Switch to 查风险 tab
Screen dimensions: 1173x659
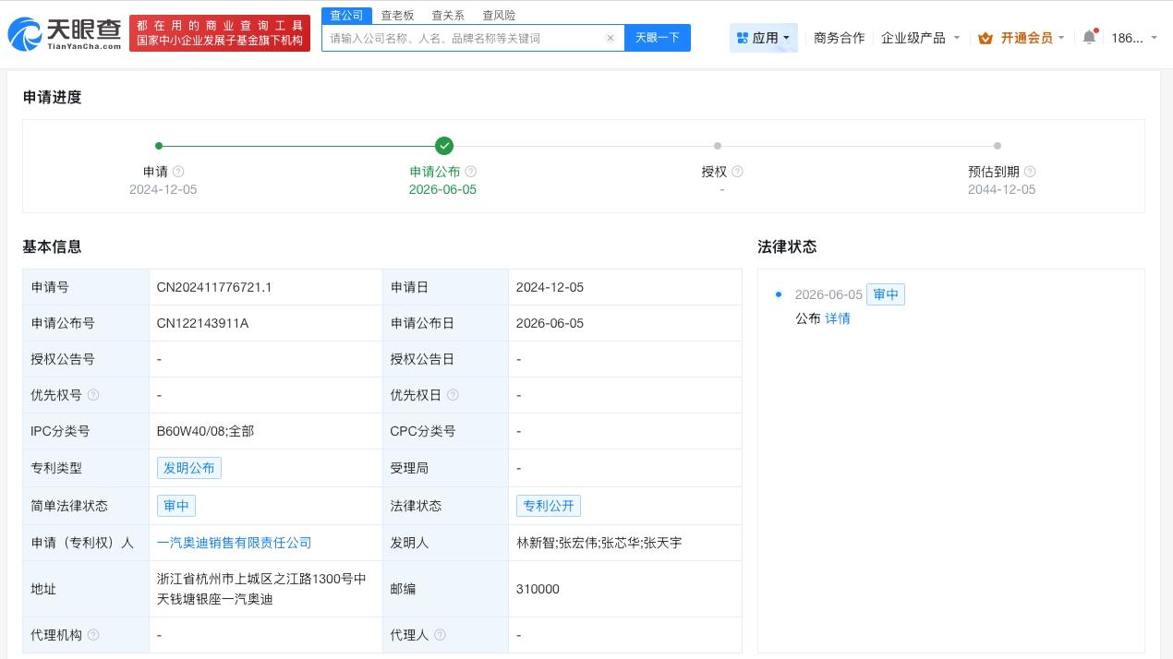pyautogui.click(x=500, y=16)
